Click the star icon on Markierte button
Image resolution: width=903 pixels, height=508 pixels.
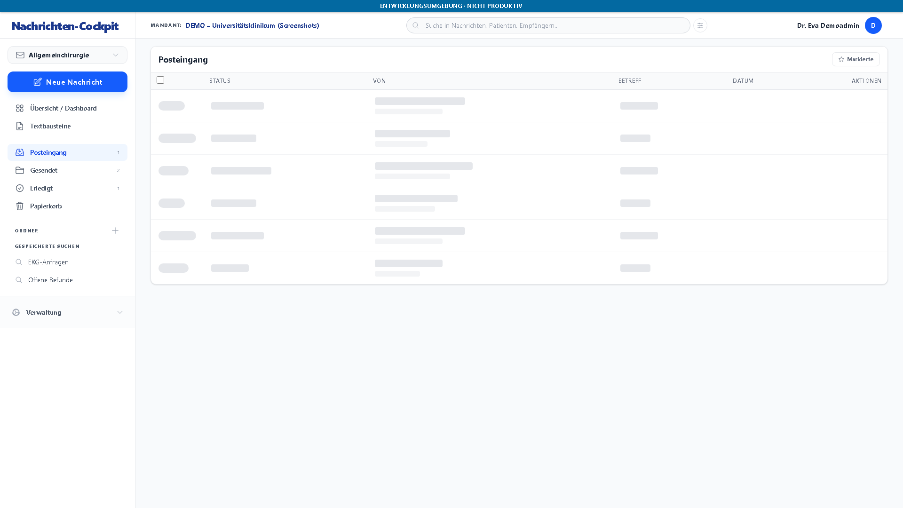[841, 59]
